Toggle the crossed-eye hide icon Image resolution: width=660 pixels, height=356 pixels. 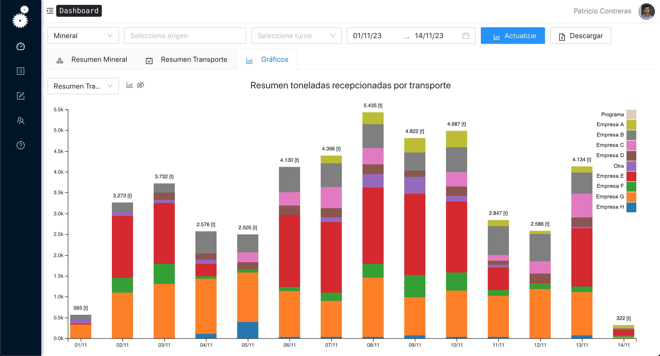141,85
